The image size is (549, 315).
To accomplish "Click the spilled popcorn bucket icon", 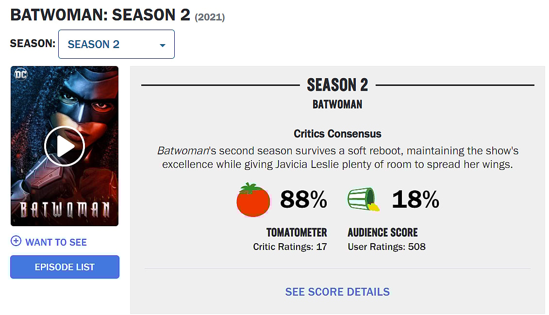I will [x=363, y=199].
